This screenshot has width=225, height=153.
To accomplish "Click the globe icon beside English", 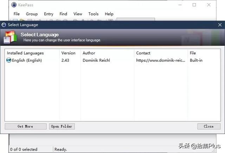I will coord(9,60).
